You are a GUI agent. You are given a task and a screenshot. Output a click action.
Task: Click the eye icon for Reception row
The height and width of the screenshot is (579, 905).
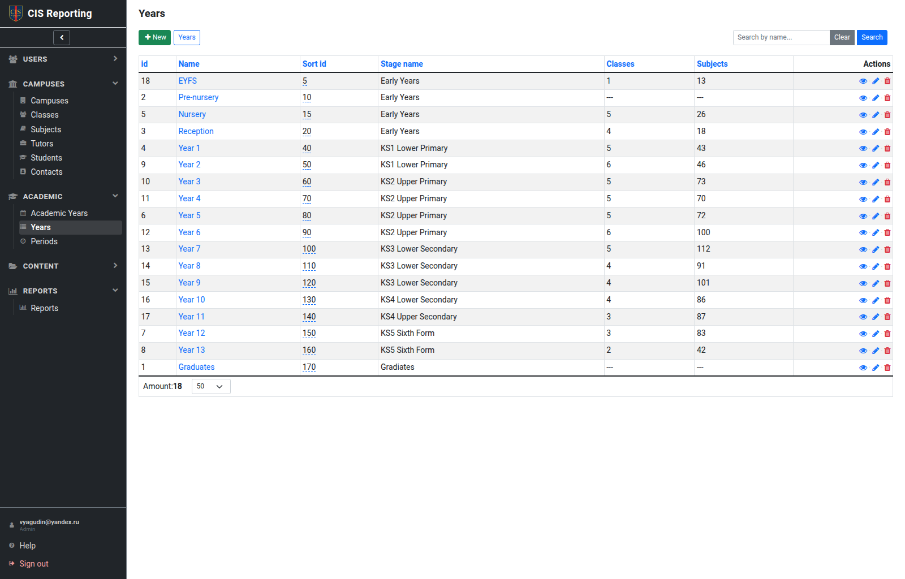point(863,132)
